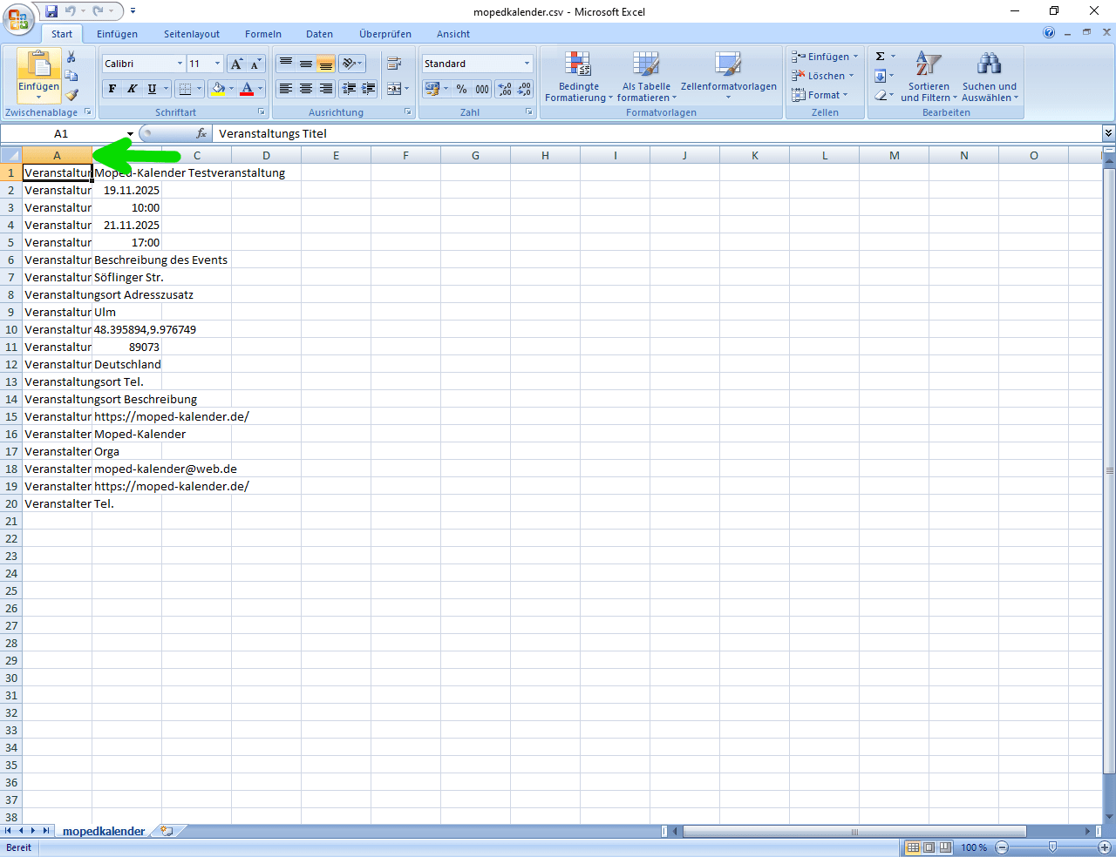Image resolution: width=1116 pixels, height=857 pixels.
Task: Click the AutoSum sigma icon
Action: pos(881,57)
